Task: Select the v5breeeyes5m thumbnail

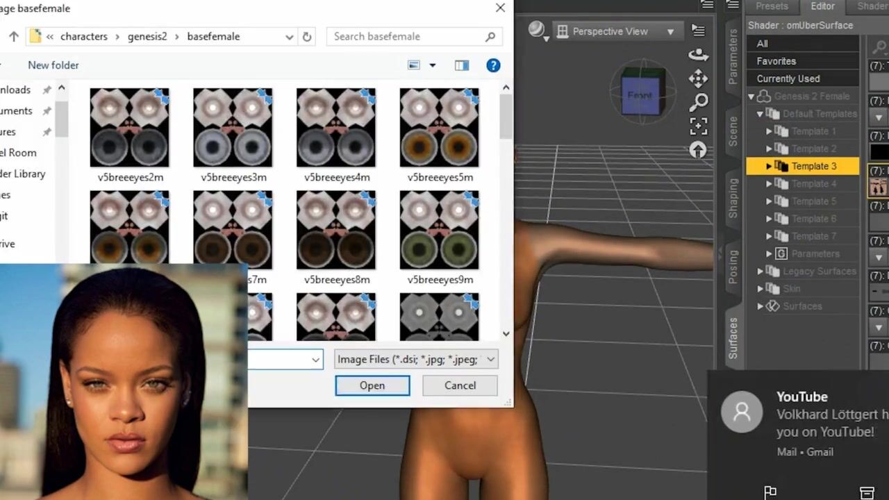Action: [x=439, y=128]
